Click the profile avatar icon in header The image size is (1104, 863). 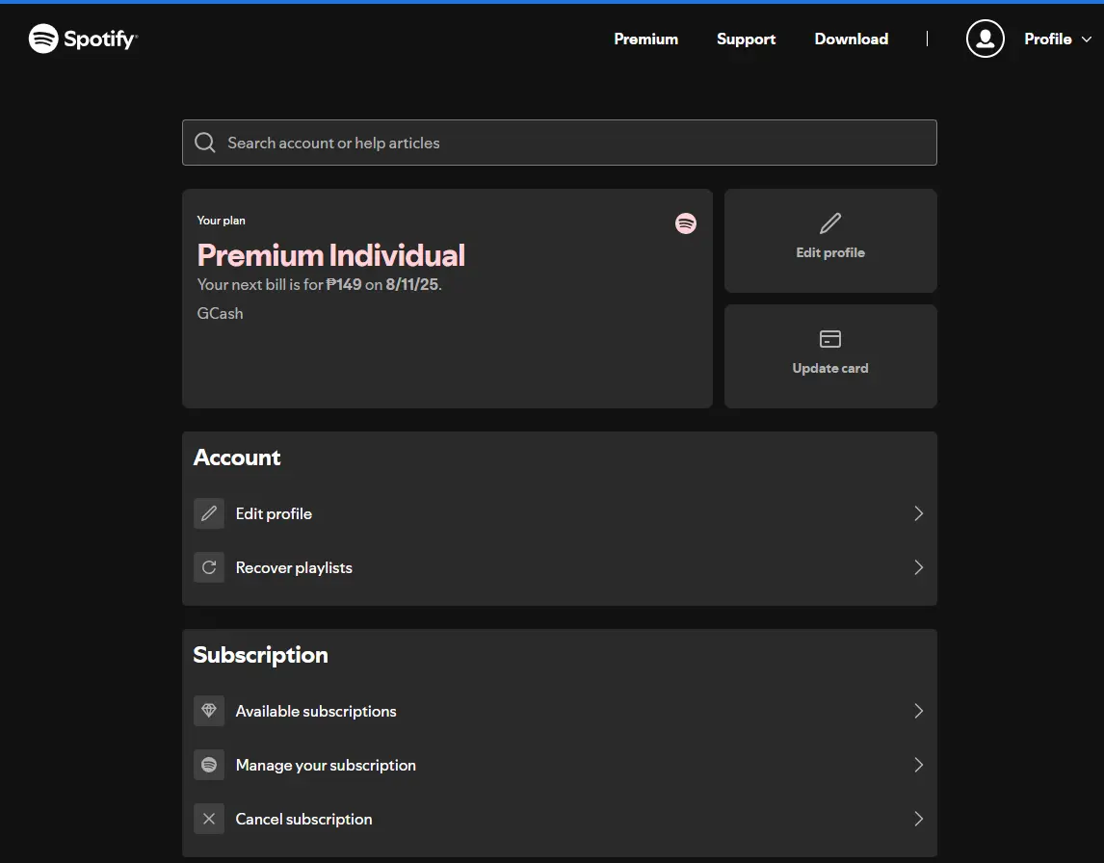coord(985,39)
